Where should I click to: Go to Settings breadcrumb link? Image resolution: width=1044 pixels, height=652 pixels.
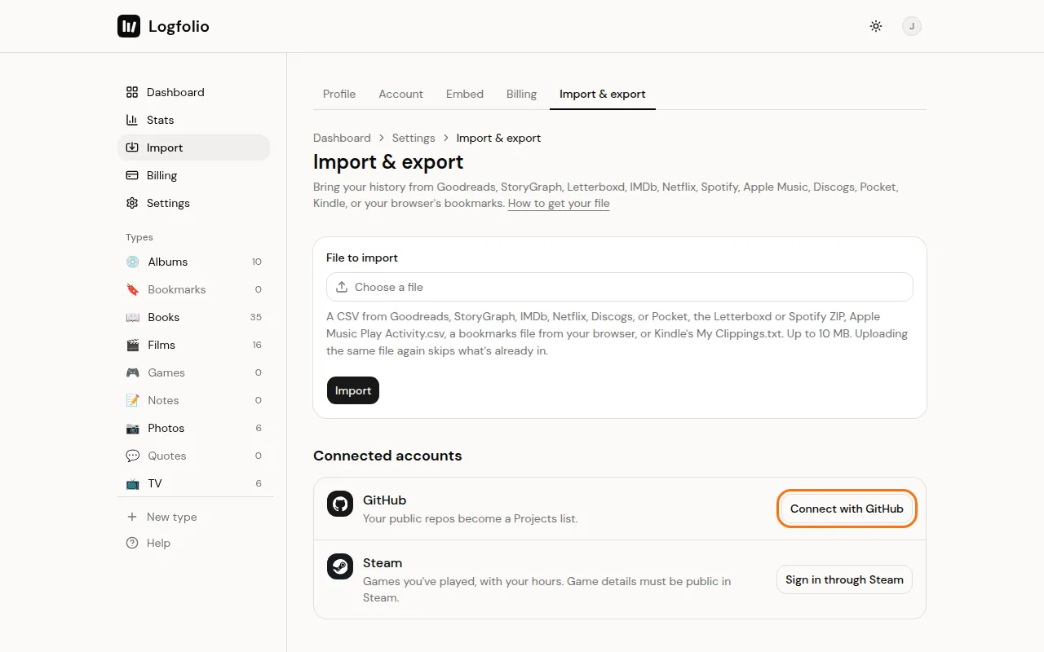(414, 138)
